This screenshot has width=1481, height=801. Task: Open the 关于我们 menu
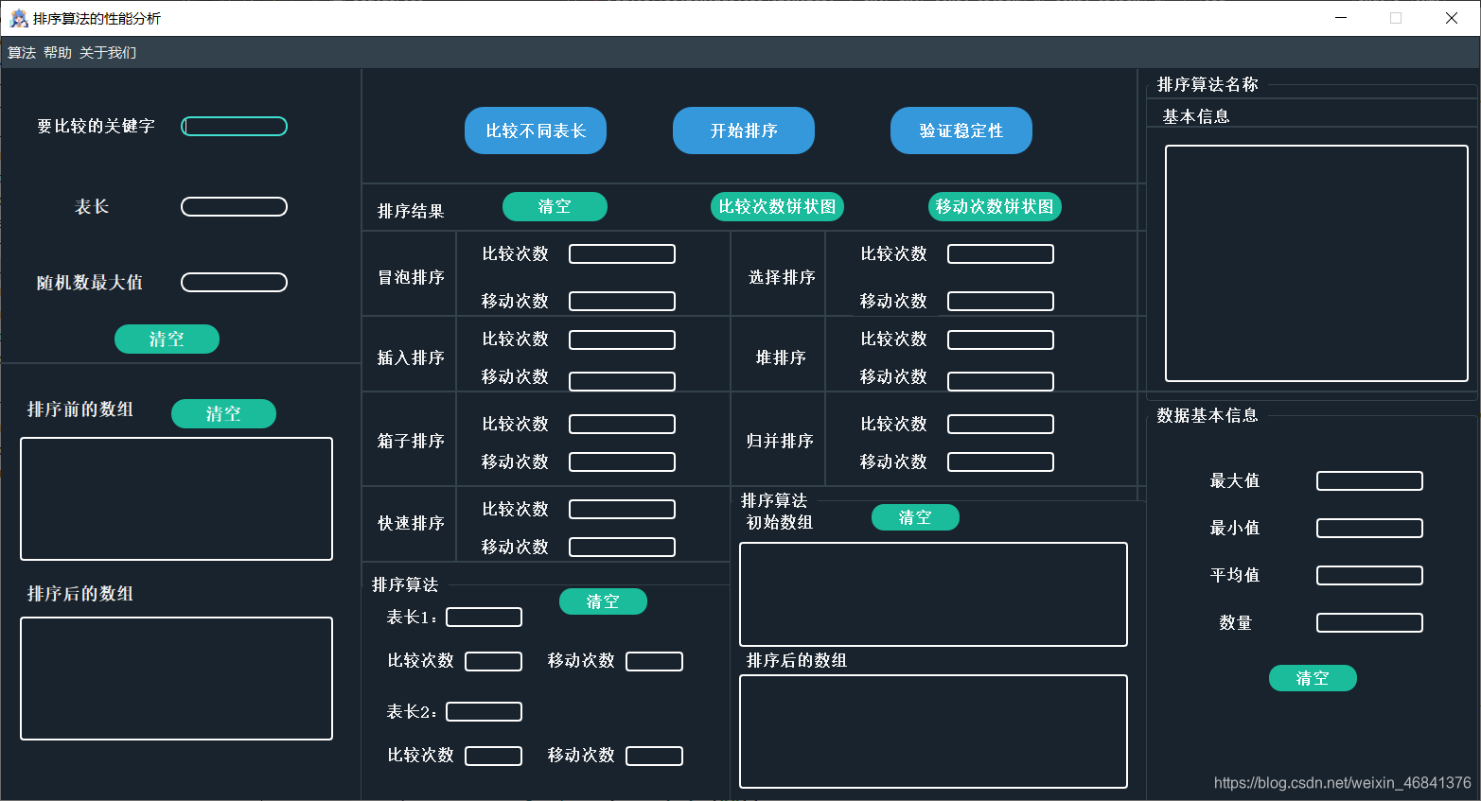point(108,53)
